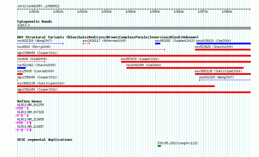Screen dimensions: 259x157
Task: Open dgv2359n54 (Cooper2011) variant label
Action: (x=38, y=77)
